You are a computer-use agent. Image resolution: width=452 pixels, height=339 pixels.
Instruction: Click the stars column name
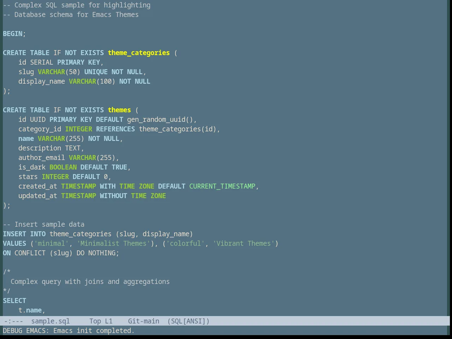pyautogui.click(x=28, y=177)
